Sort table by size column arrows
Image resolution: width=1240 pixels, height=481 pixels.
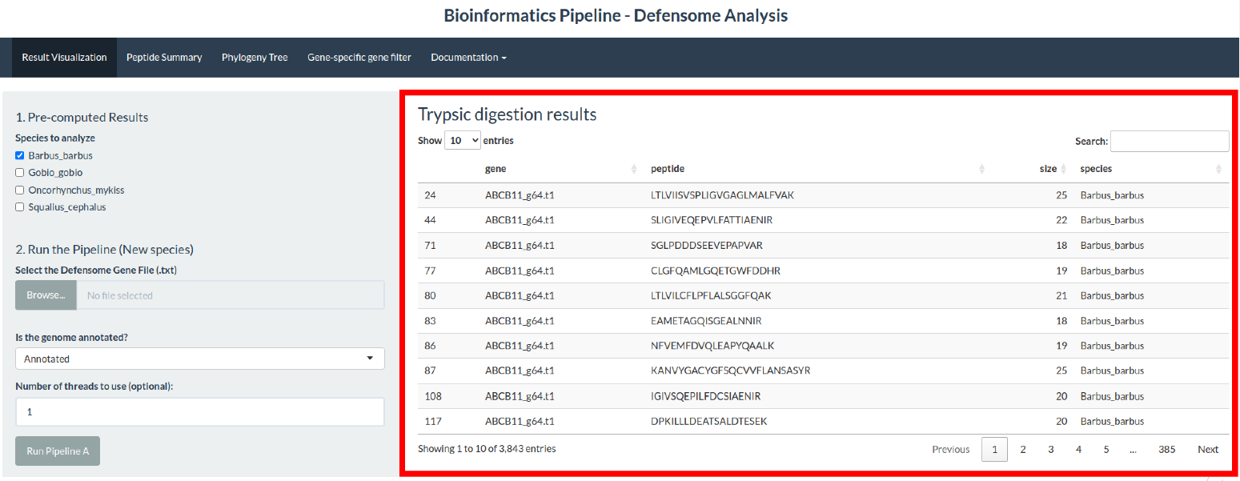click(1064, 169)
